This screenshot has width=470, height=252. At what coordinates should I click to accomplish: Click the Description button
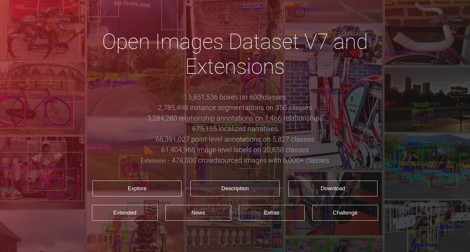pos(235,188)
